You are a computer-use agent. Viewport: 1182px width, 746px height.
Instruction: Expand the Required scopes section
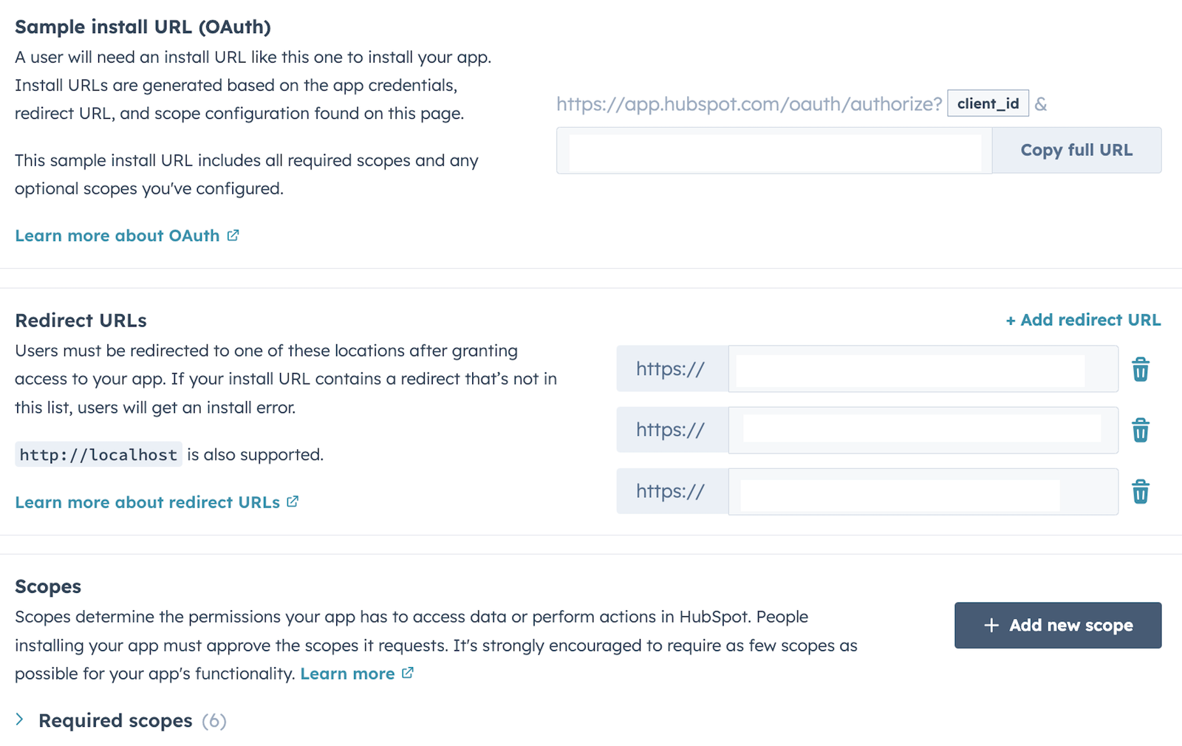tap(21, 719)
